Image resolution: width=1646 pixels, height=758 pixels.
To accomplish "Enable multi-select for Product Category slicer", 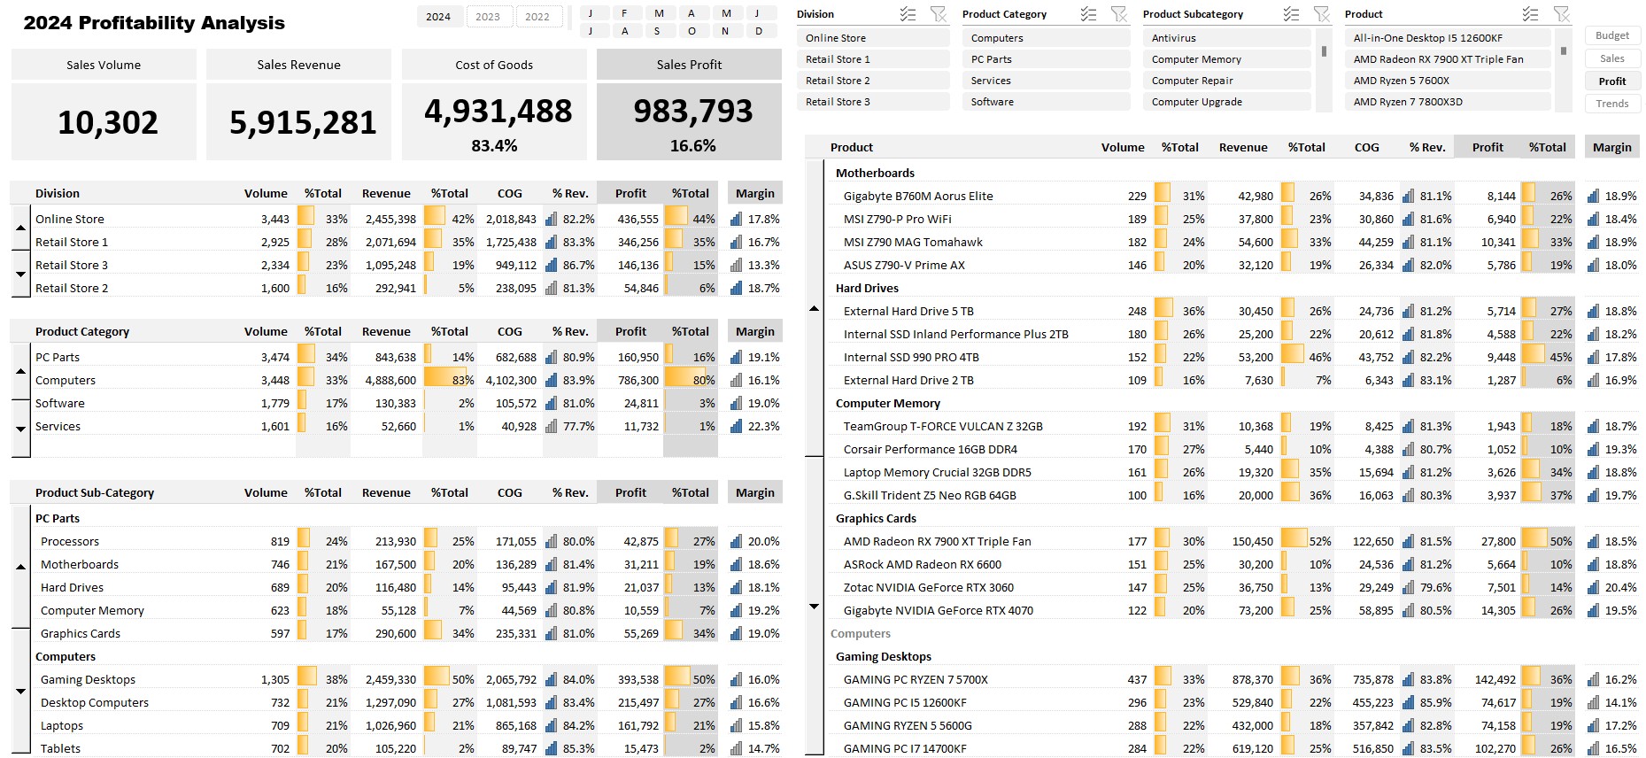I will (x=1088, y=14).
